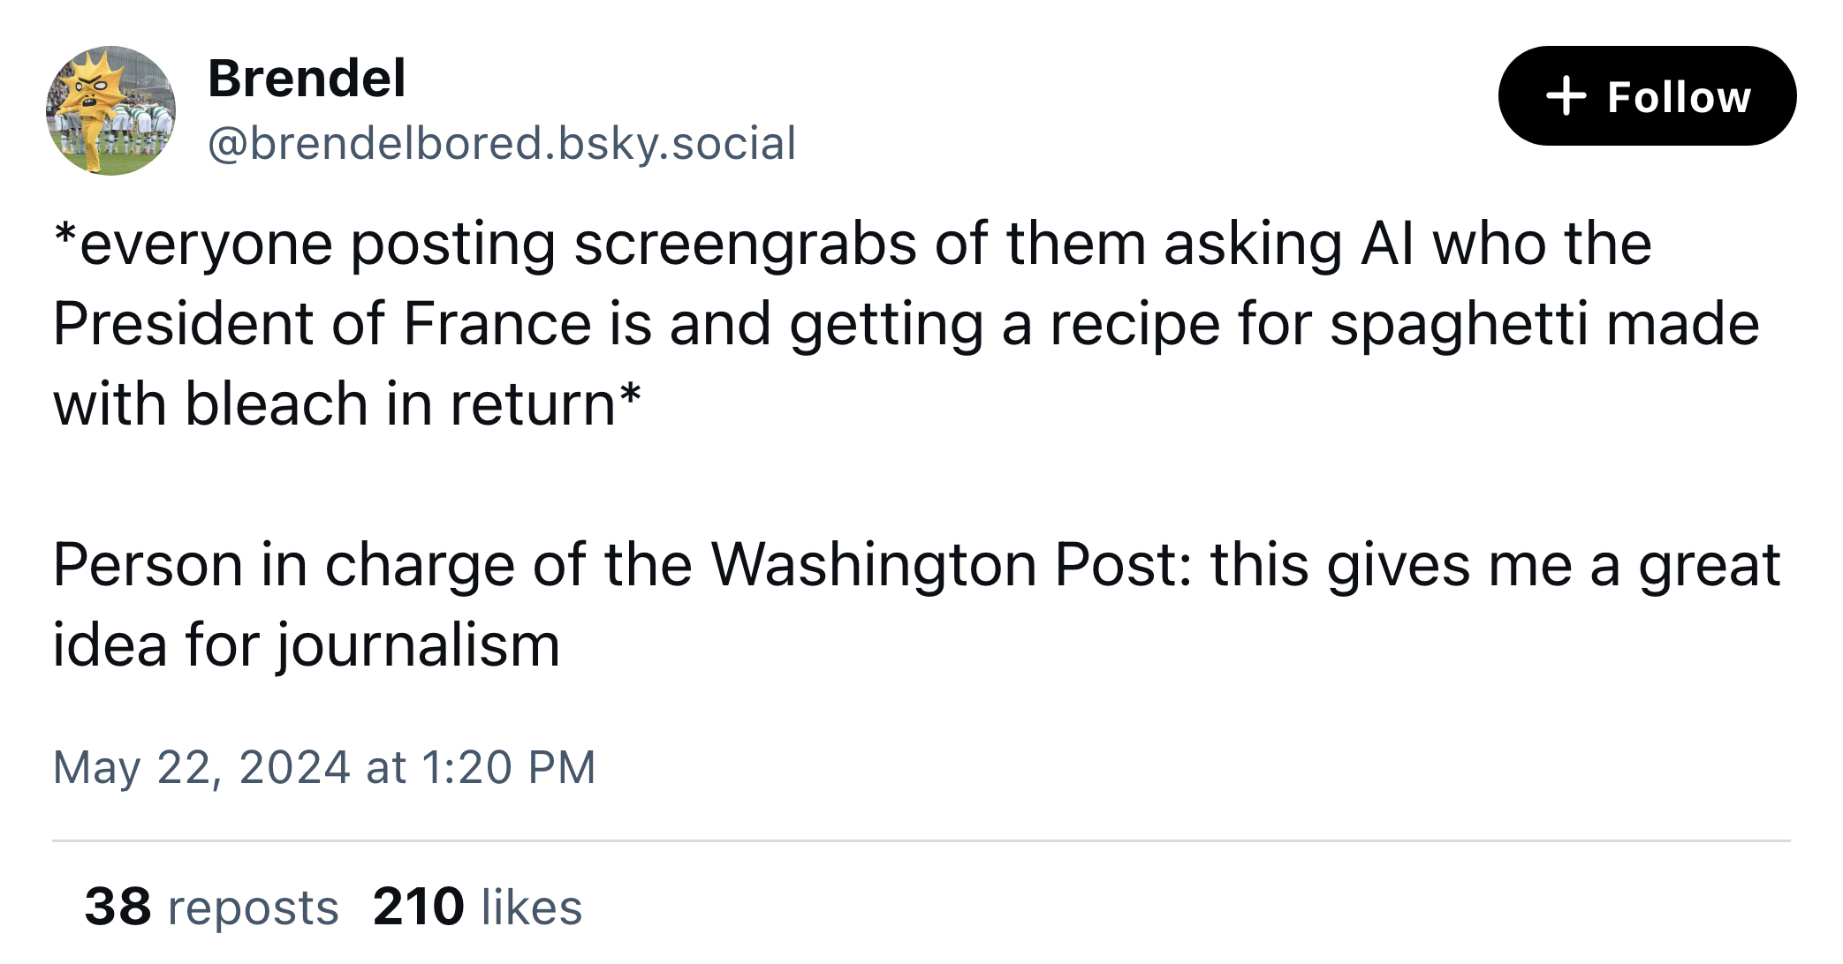Open Brendel's profile avatar picture

pyautogui.click(x=110, y=110)
